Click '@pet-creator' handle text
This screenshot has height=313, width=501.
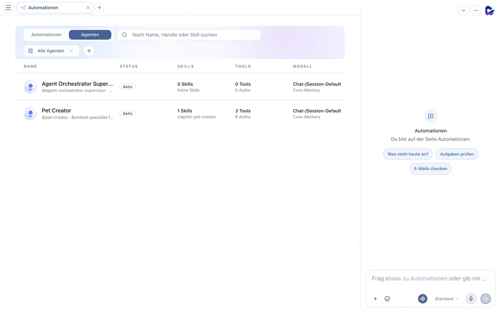pyautogui.click(x=55, y=117)
